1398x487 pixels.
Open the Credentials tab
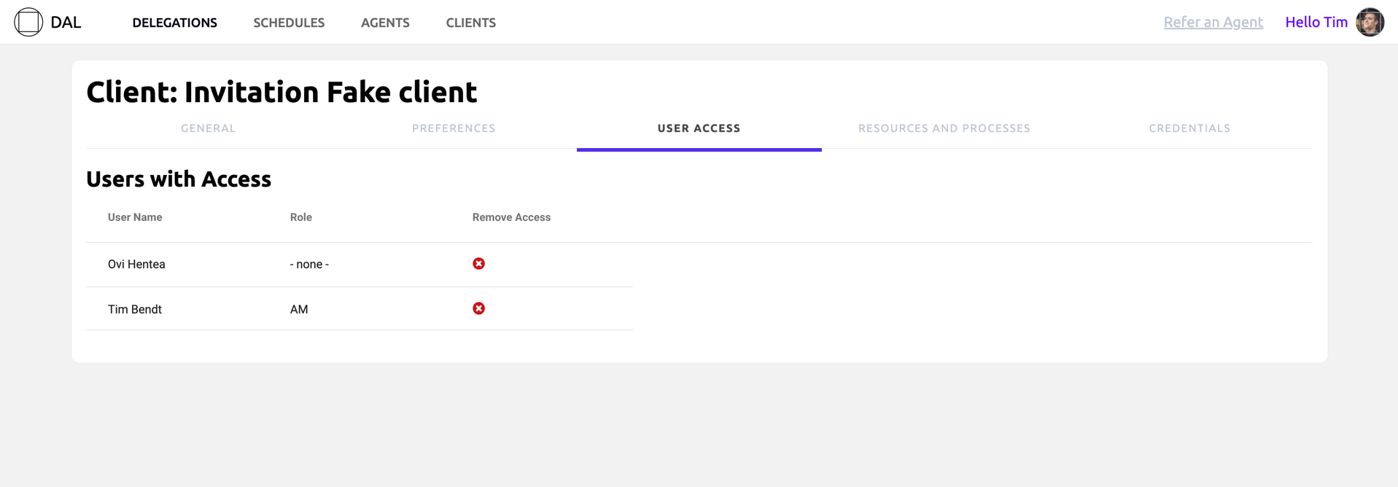coord(1189,128)
